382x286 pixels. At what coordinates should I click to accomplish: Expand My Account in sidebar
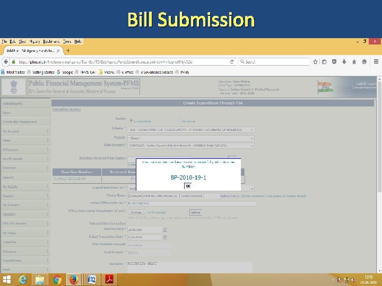[25, 131]
